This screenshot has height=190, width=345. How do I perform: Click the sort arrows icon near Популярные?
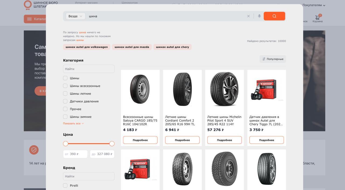pos(264,59)
